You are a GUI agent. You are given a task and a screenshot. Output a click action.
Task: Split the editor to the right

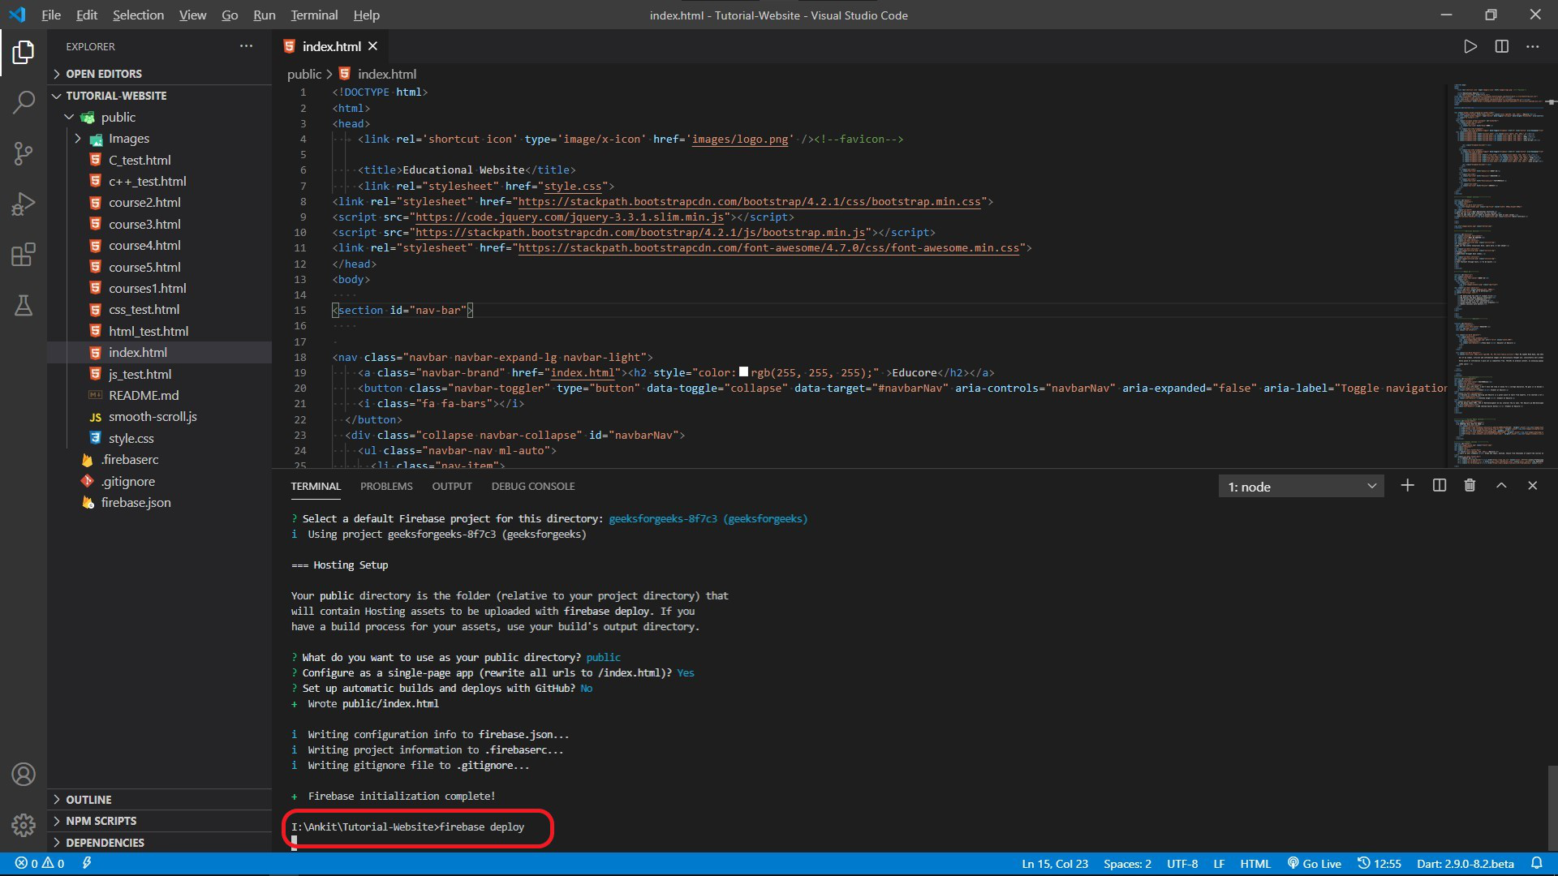pos(1501,47)
